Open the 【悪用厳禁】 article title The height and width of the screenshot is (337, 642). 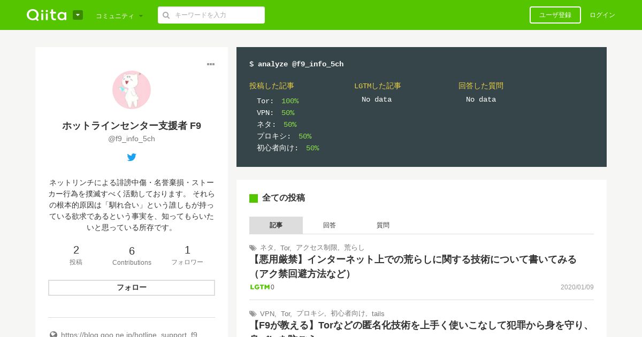413,266
